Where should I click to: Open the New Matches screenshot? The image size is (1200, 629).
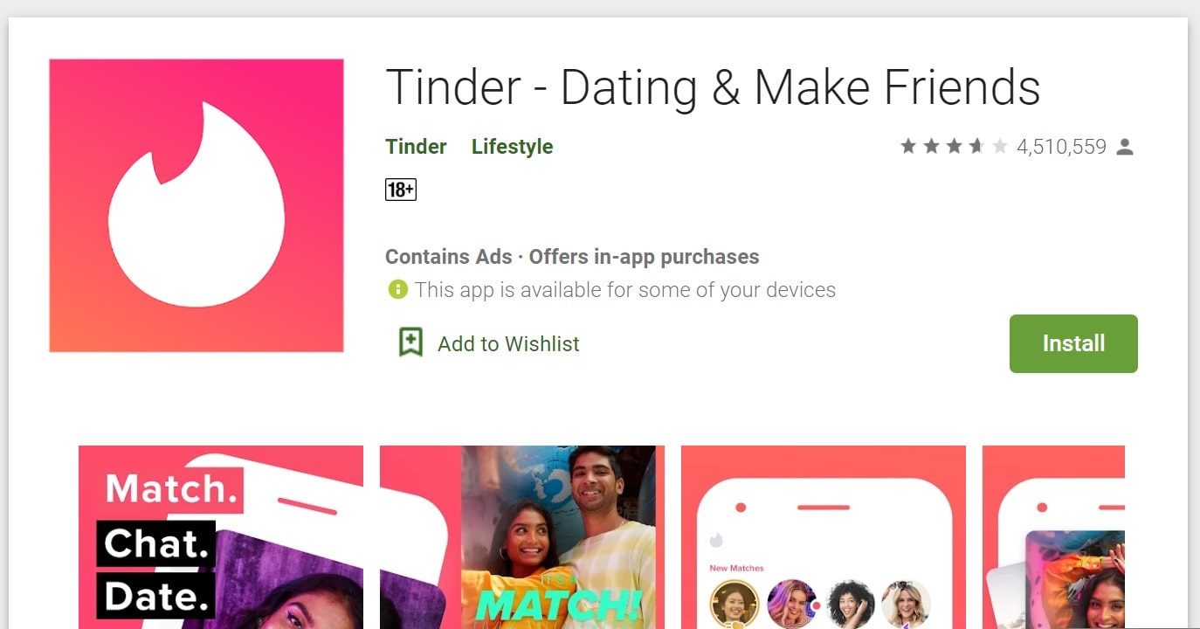click(x=824, y=537)
